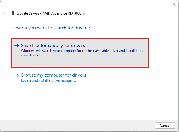The image size is (179, 132).
Task: Click the resize grip in the bottom-right corner
Action: click(x=177, y=130)
